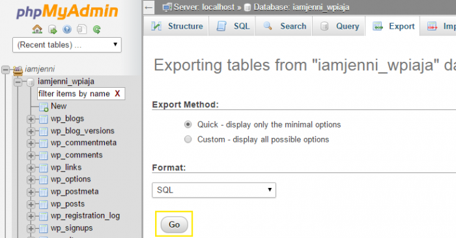Expand the wp_signups table node
The width and height of the screenshot is (456, 238).
pos(31,229)
